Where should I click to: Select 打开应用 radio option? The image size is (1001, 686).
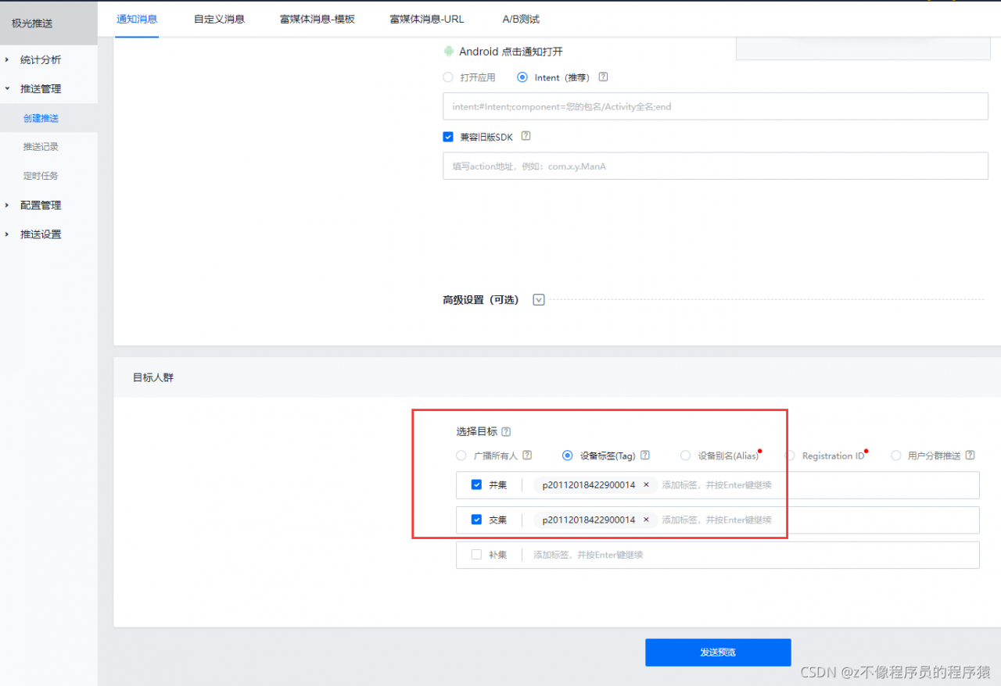coord(448,77)
